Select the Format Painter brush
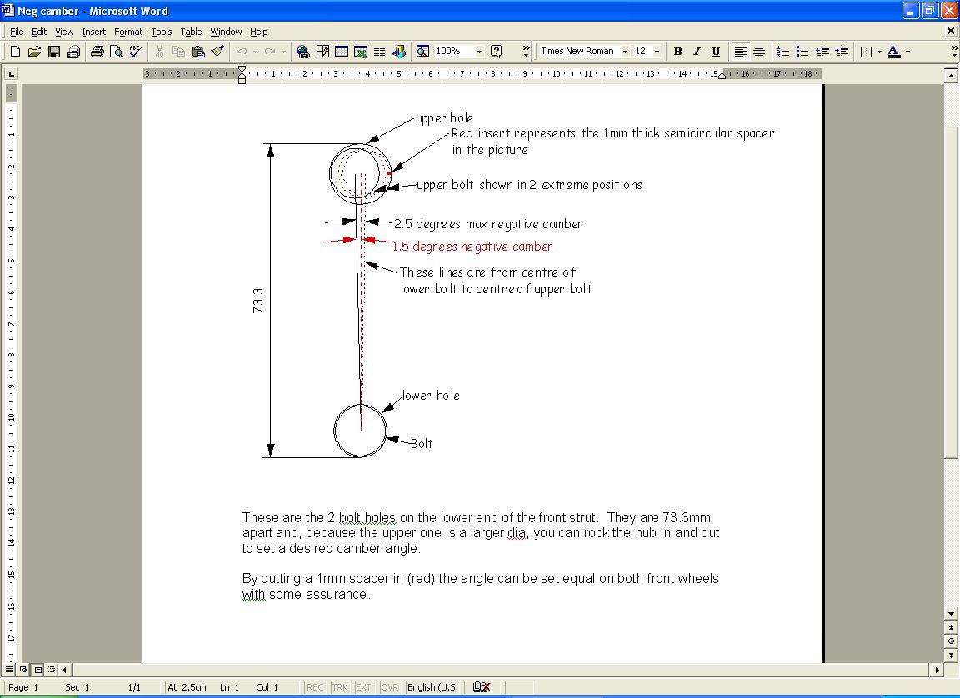This screenshot has height=698, width=960. click(x=217, y=52)
